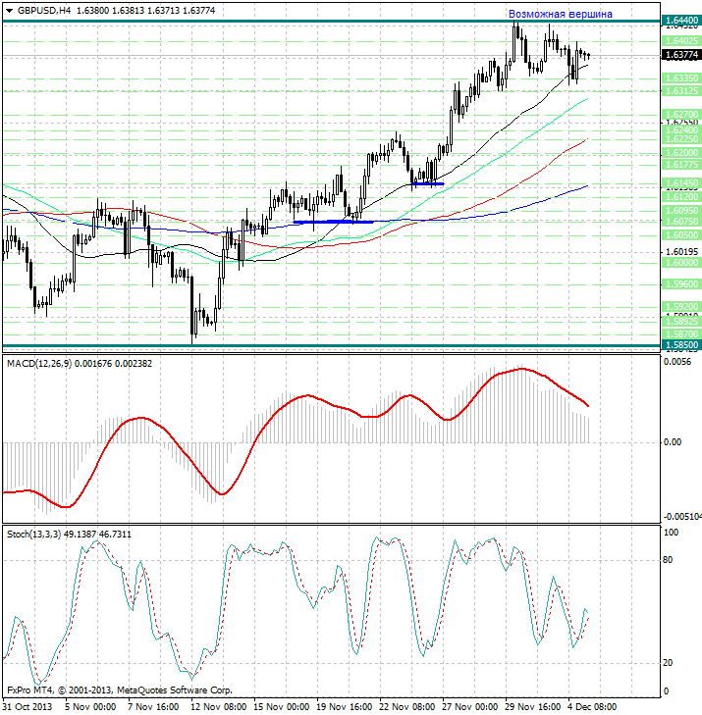Click the MACD scale value -0.005104
The width and height of the screenshot is (702, 715).
point(682,517)
